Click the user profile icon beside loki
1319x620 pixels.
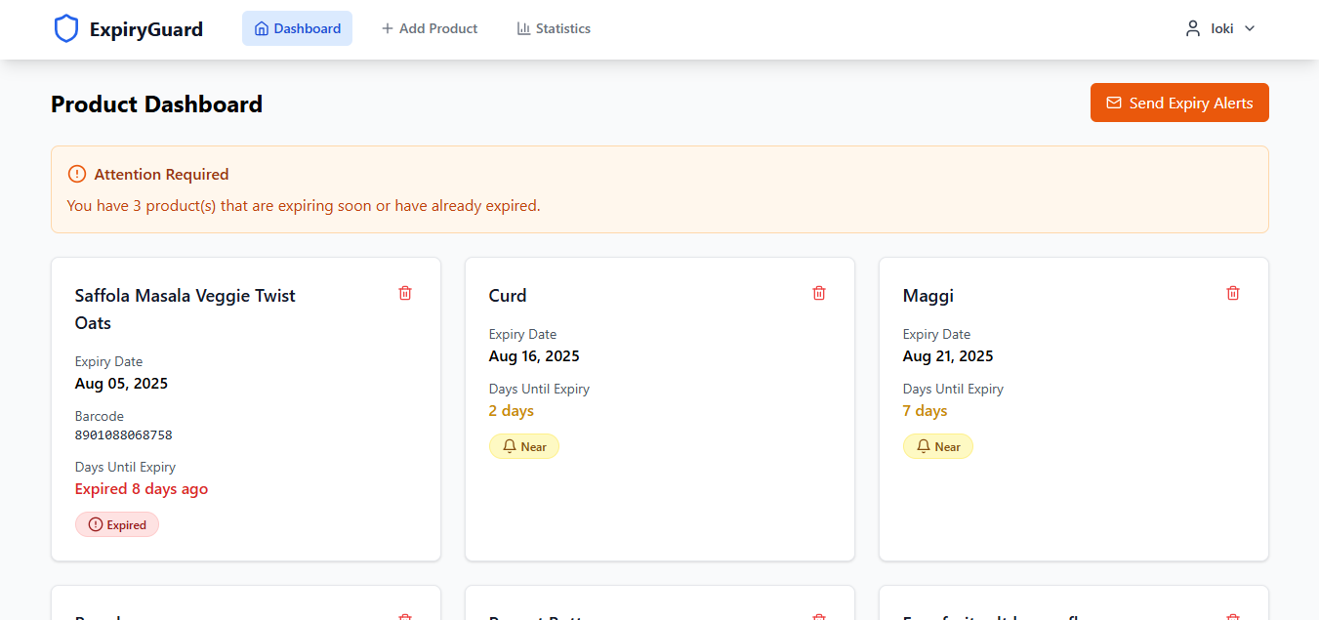coord(1192,29)
